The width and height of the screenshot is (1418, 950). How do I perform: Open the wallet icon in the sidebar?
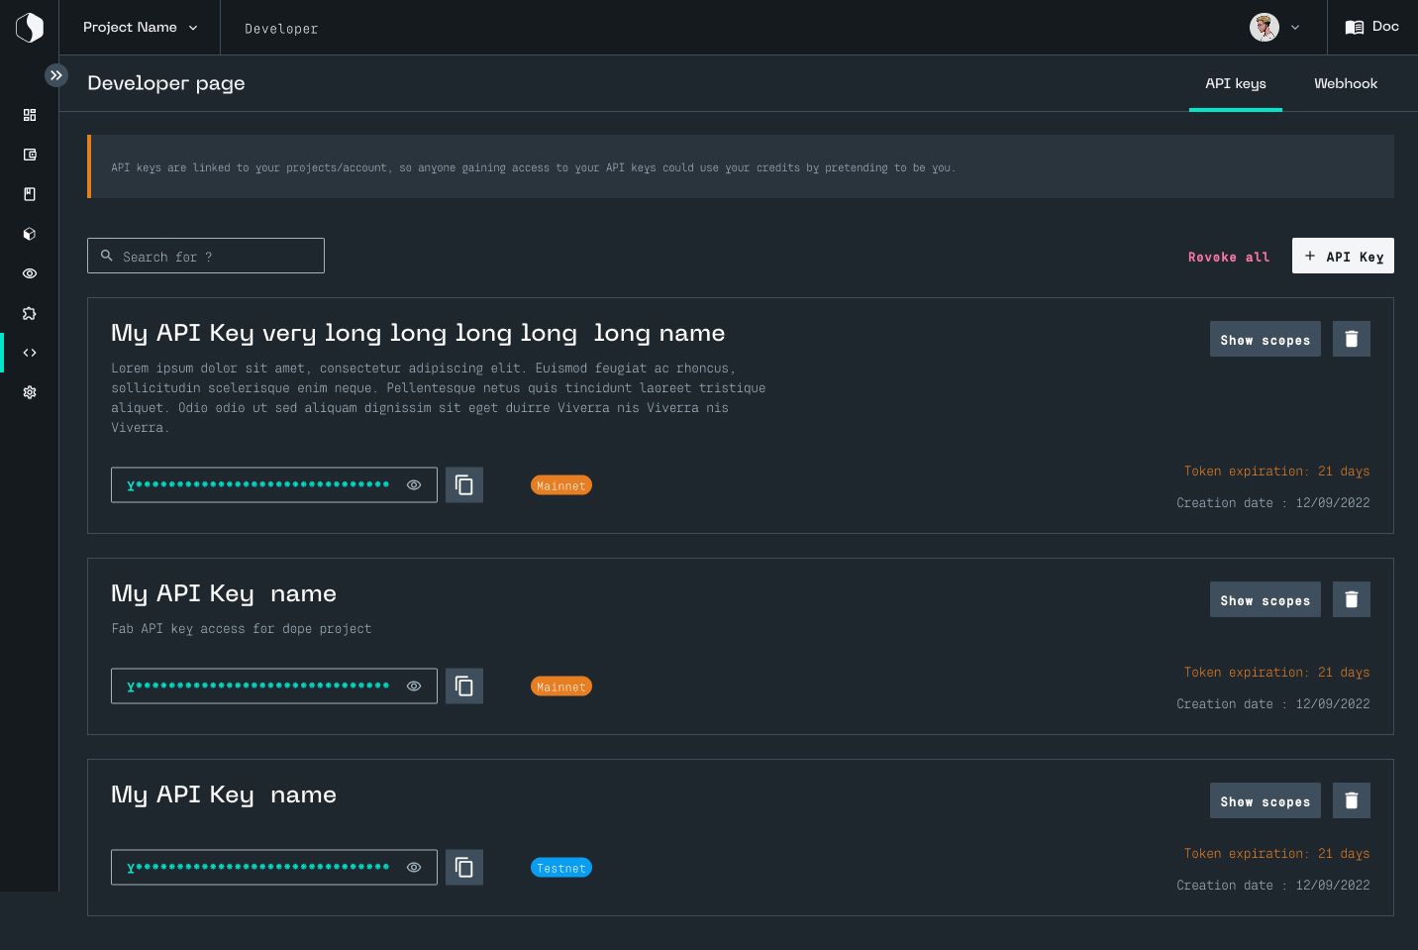[x=30, y=155]
